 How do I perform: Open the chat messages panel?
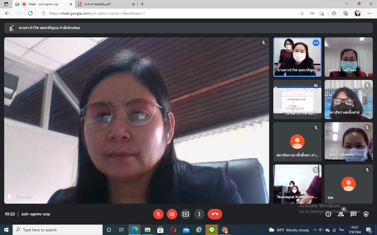click(x=353, y=214)
